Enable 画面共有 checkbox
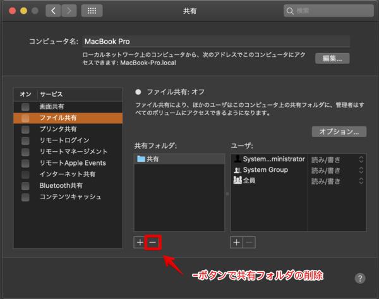The image size is (379, 299). coord(25,107)
